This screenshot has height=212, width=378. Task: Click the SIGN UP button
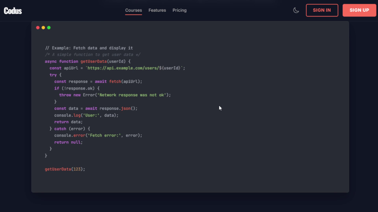[x=359, y=10]
